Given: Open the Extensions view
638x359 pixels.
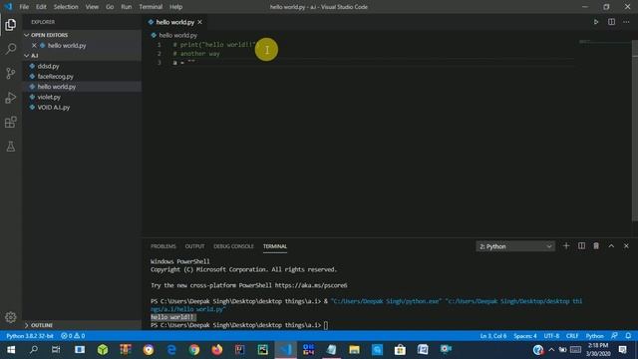Looking at the screenshot, I should pyautogui.click(x=11, y=122).
